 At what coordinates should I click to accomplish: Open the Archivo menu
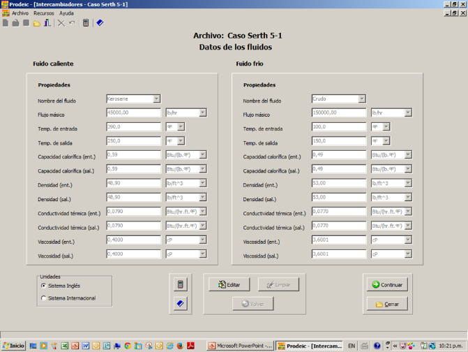pyautogui.click(x=20, y=13)
